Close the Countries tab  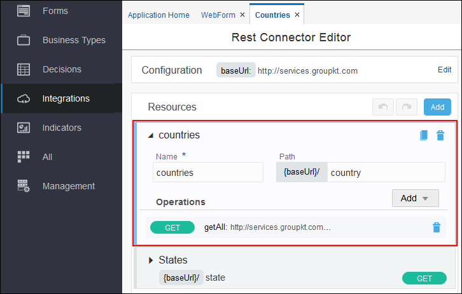click(297, 15)
